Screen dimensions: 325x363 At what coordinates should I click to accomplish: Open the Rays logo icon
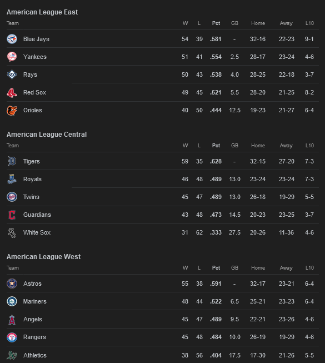pyautogui.click(x=12, y=74)
